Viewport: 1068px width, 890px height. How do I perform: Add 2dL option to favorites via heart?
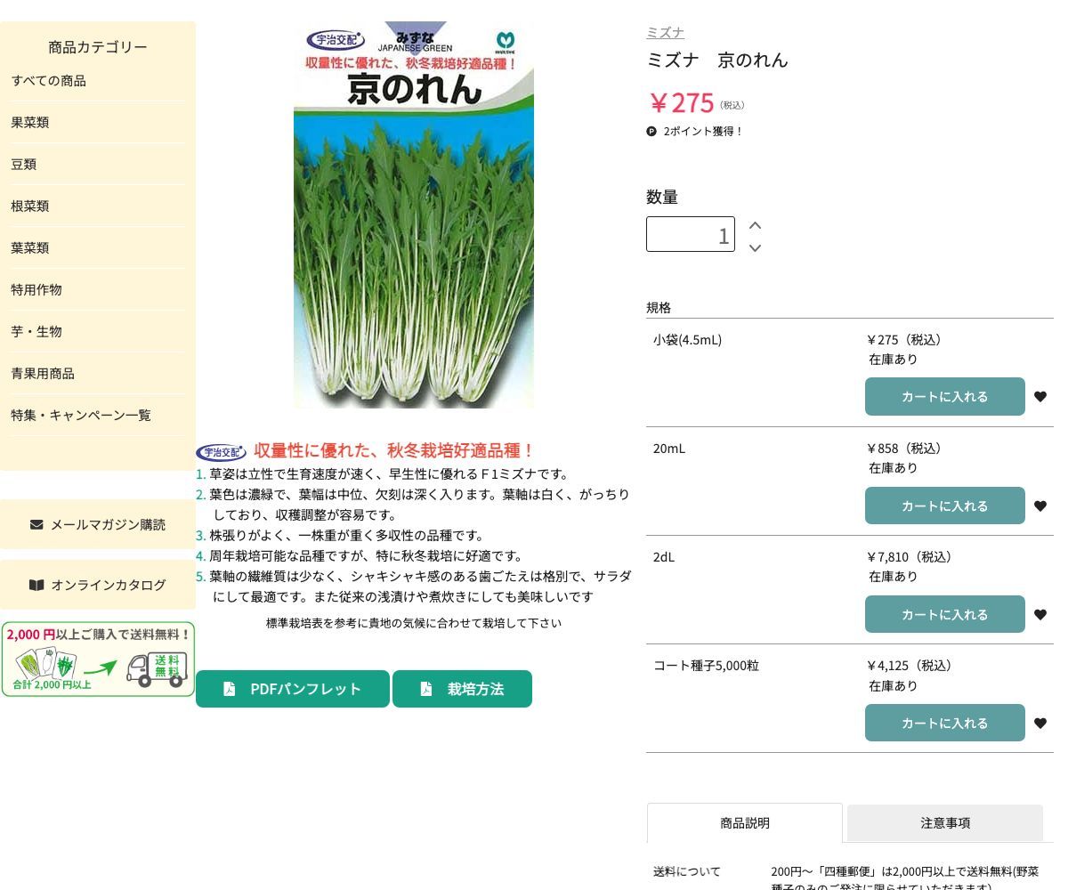tap(1040, 615)
